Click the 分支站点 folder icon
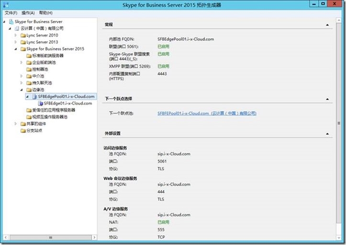The image size is (346, 245). (23, 131)
